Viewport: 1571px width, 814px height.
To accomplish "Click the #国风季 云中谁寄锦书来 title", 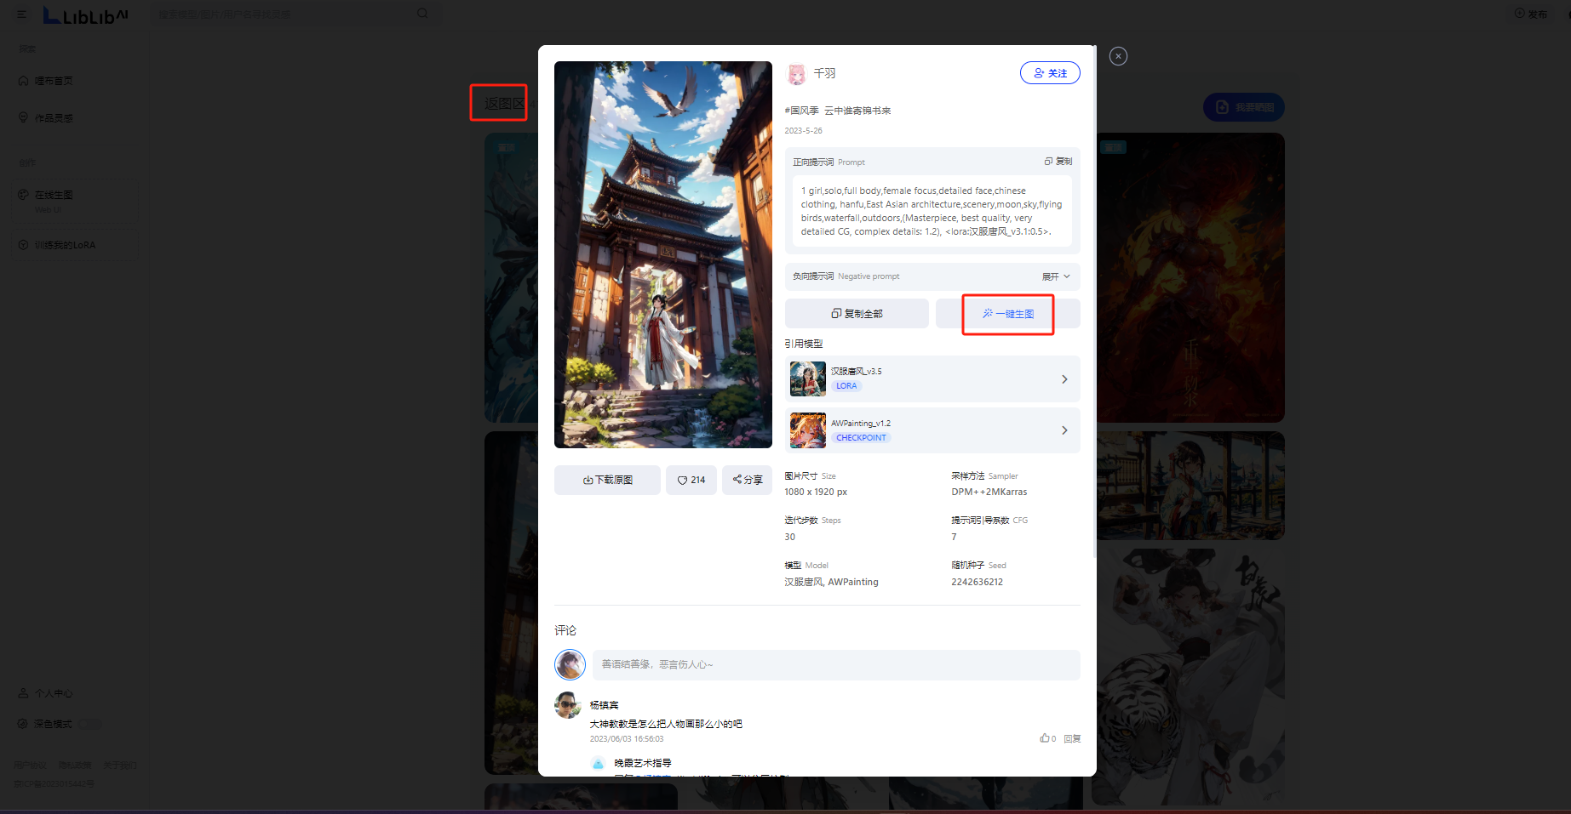I will coord(838,111).
